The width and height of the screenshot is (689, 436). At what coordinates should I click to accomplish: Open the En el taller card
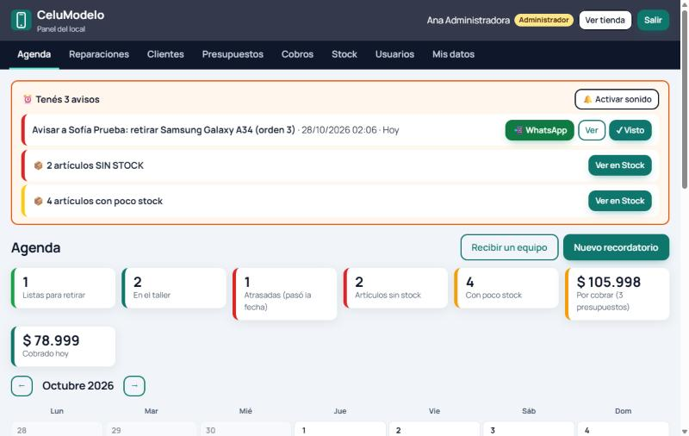pyautogui.click(x=174, y=289)
